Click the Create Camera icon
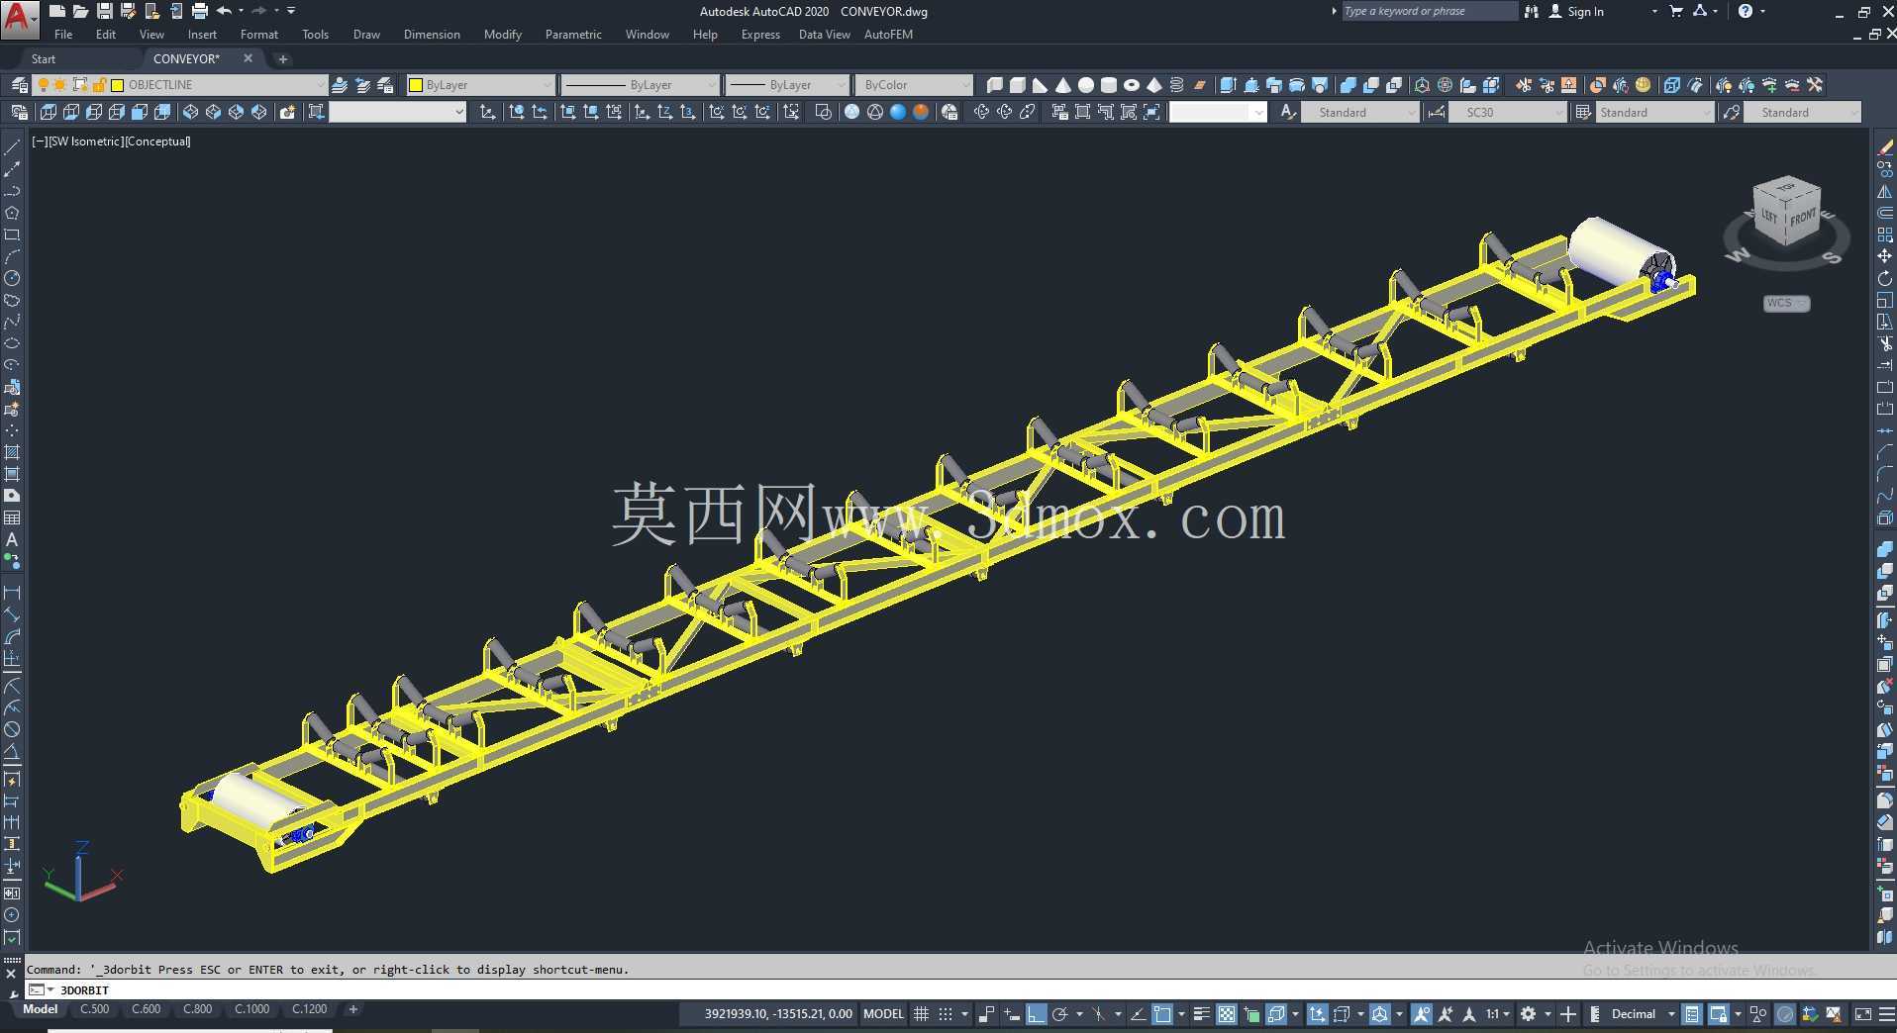This screenshot has height=1033, width=1897. (x=287, y=112)
